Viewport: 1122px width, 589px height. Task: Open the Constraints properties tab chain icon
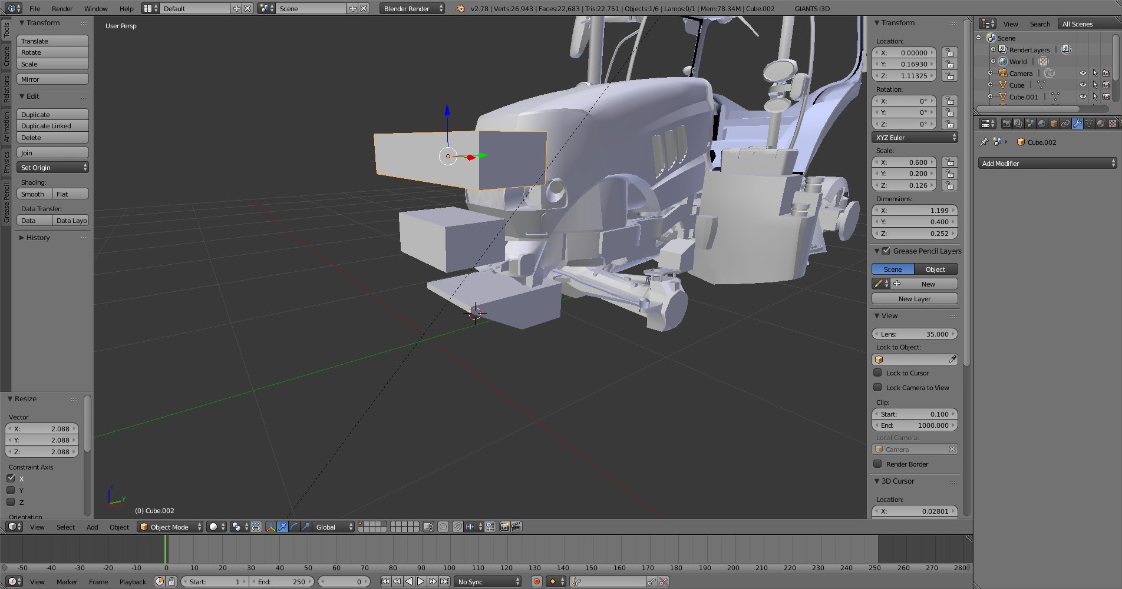[x=1065, y=124]
